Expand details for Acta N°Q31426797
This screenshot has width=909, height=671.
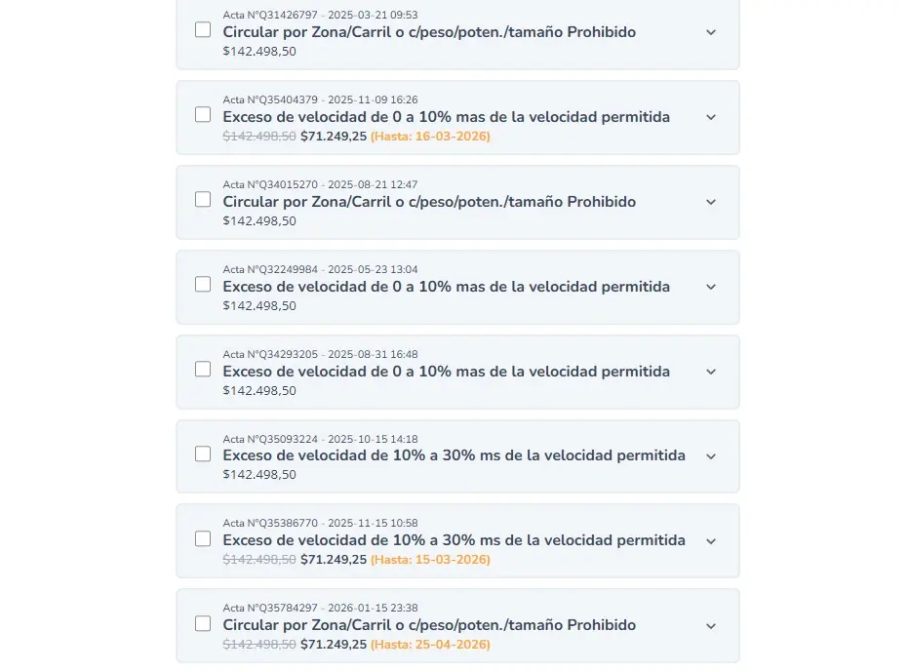point(711,32)
